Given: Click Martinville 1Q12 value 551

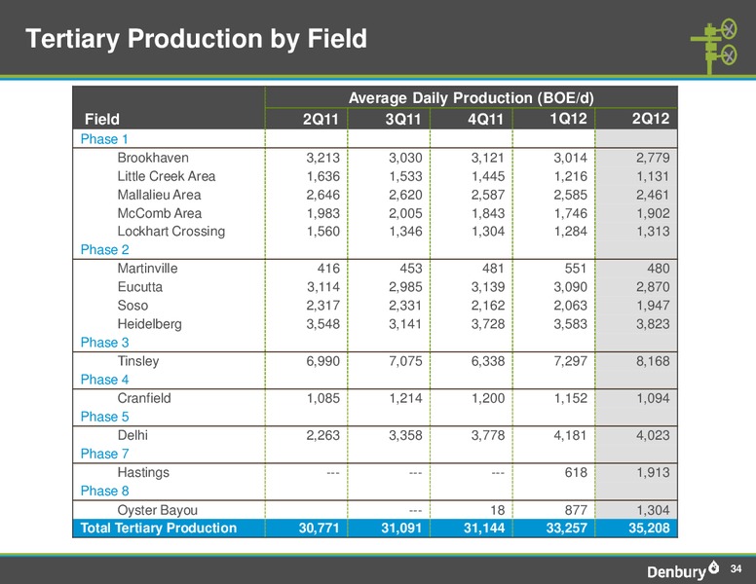Looking at the screenshot, I should coord(576,269).
